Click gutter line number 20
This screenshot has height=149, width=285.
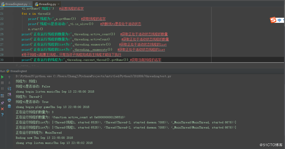pyautogui.click(x=2, y=8)
